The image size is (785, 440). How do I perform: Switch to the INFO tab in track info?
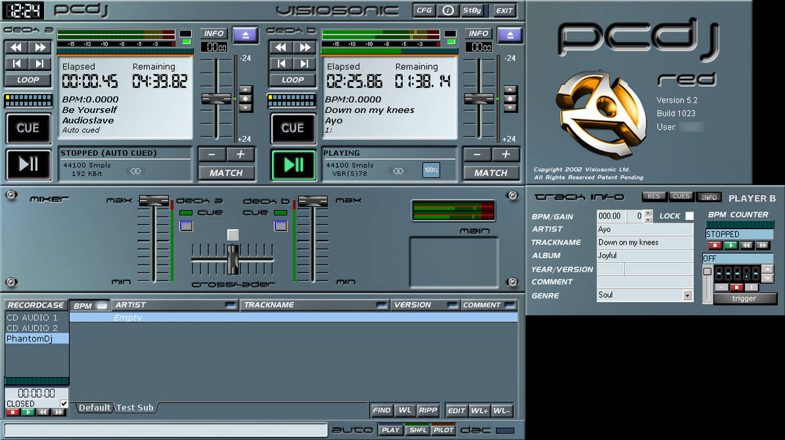click(x=709, y=197)
